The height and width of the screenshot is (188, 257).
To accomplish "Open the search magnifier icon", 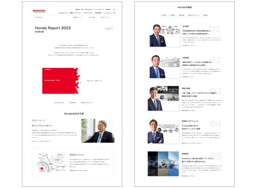I will click(x=114, y=13).
